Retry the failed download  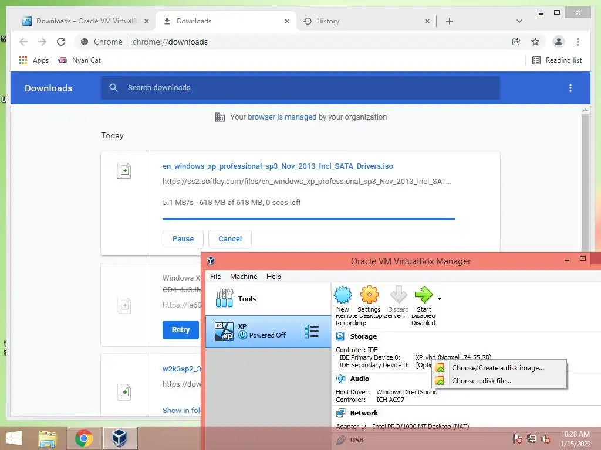[x=181, y=329]
